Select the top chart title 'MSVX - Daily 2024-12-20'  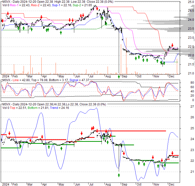pyautogui.click(x=19, y=2)
